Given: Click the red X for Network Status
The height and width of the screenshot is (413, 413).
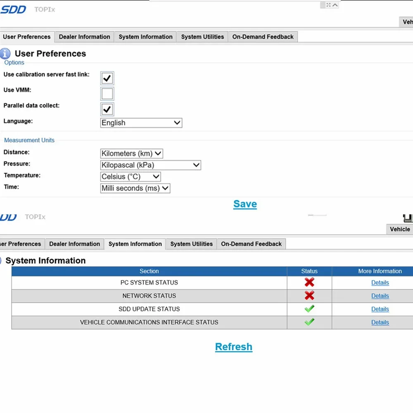Looking at the screenshot, I should [309, 296].
